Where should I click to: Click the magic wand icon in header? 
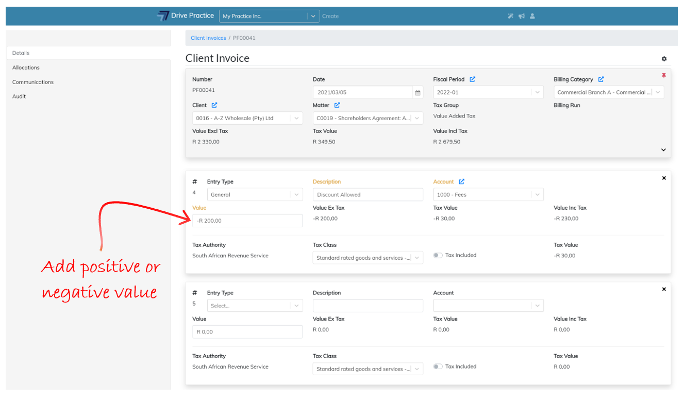click(510, 16)
